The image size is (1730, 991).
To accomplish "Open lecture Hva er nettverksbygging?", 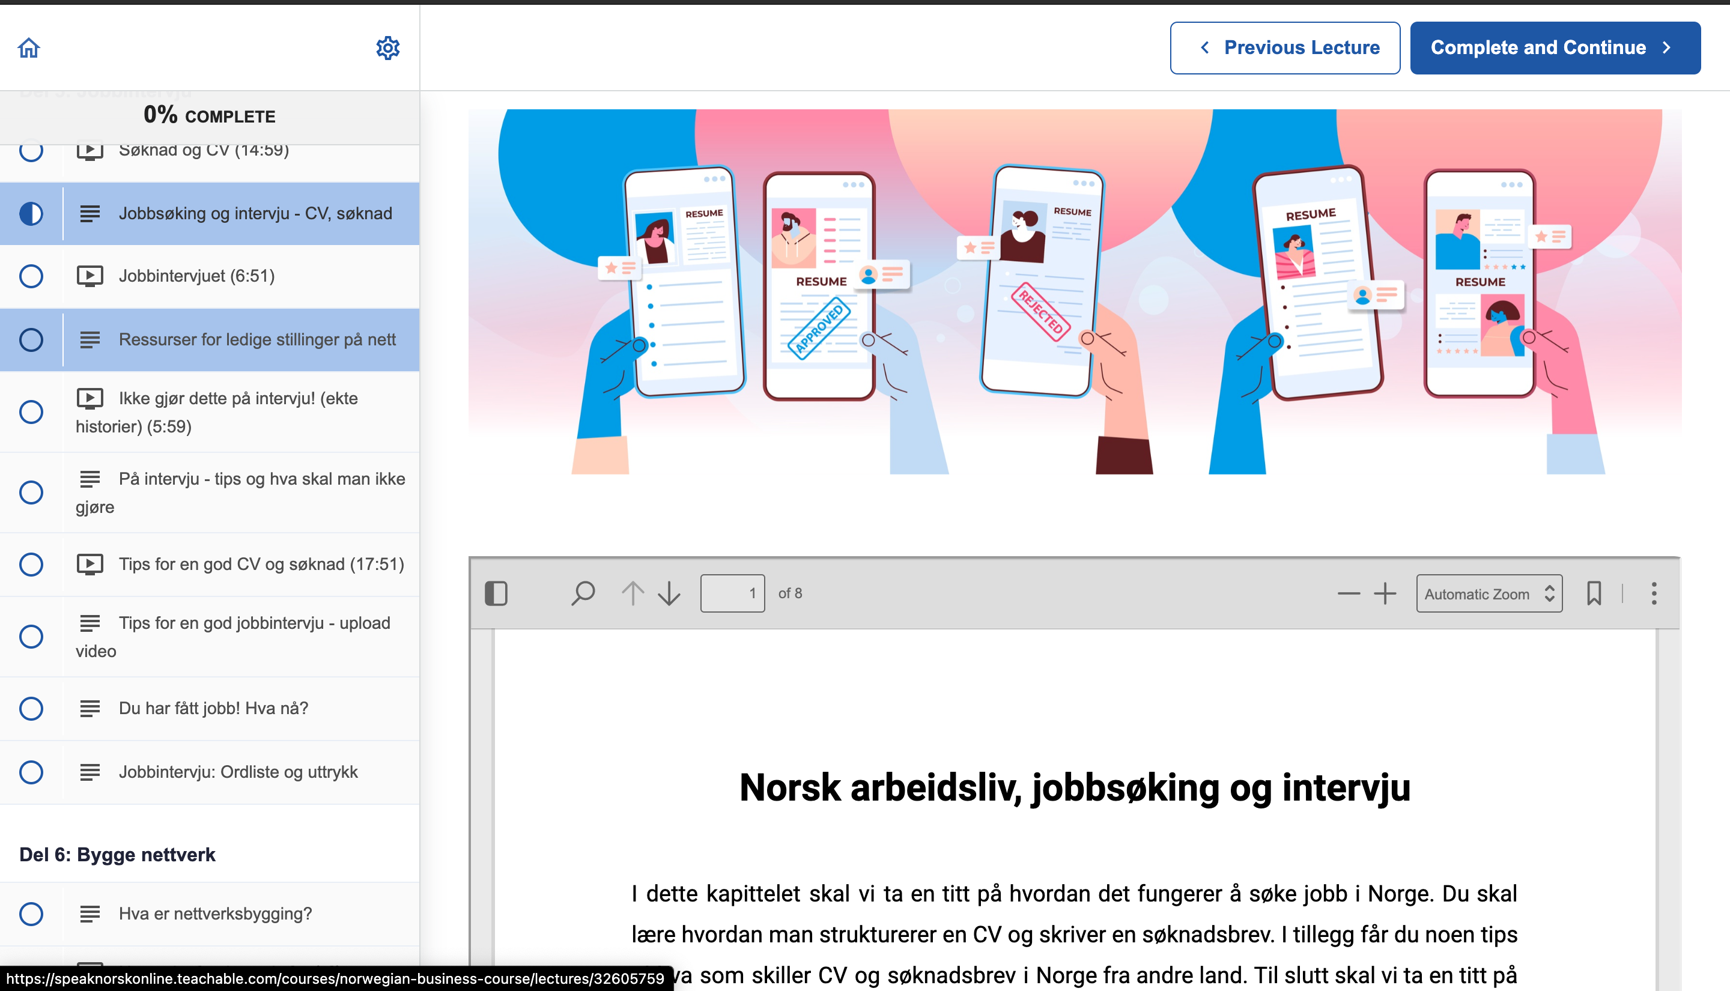I will click(x=210, y=914).
